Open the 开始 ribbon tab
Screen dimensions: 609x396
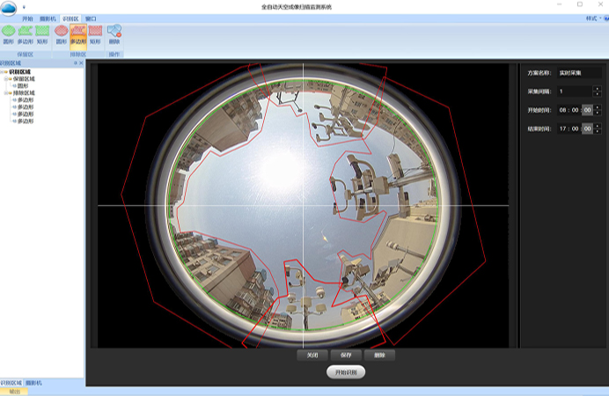(x=28, y=18)
